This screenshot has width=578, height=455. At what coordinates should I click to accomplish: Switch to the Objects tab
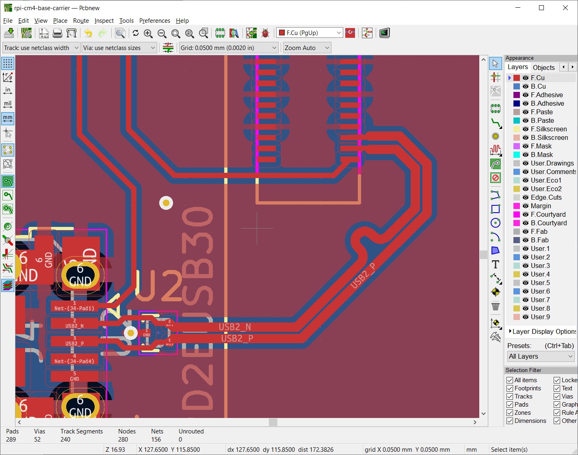pos(543,67)
